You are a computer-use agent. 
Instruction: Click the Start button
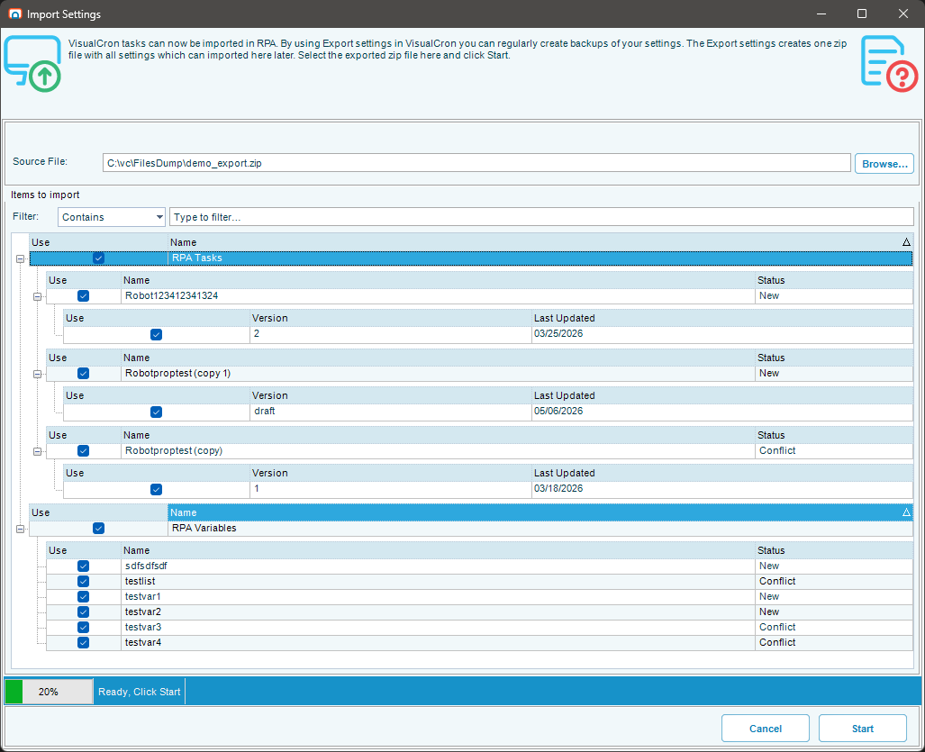[862, 729]
